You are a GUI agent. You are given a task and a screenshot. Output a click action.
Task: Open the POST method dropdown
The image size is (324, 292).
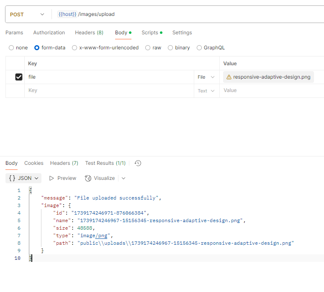click(x=27, y=15)
